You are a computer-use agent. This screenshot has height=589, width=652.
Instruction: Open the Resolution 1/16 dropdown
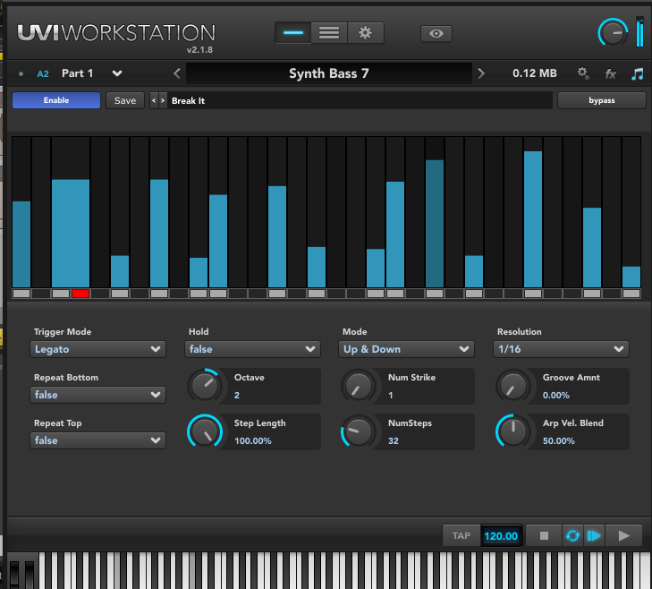(x=561, y=349)
